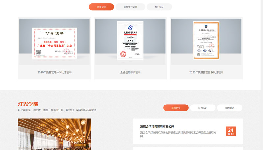Viewport: 263px width, 150px height.
Task: Click the caption under the orange-bordered certificate
Action: (206, 72)
